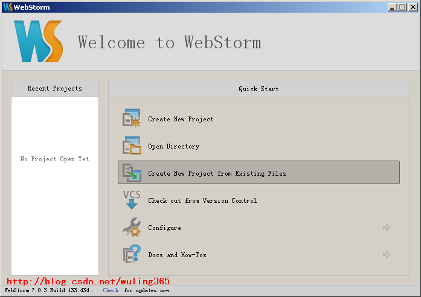Image resolution: width=421 pixels, height=297 pixels.
Task: Click the WebStorm logo in the title bar
Action: tap(8, 7)
